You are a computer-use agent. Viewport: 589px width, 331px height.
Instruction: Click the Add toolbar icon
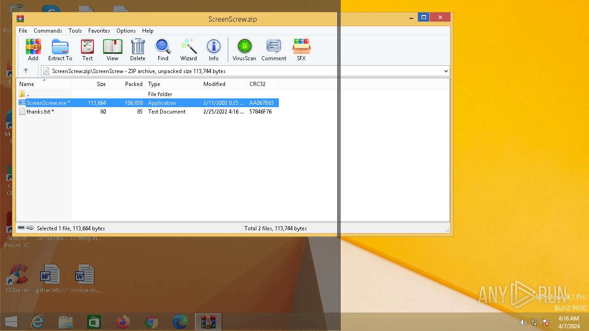(33, 50)
